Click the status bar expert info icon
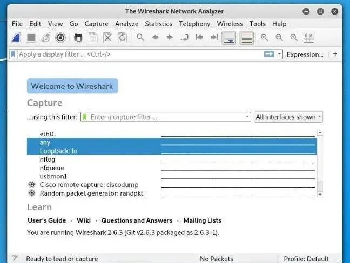Viewport: 350px width, 263px height. pos(15,258)
